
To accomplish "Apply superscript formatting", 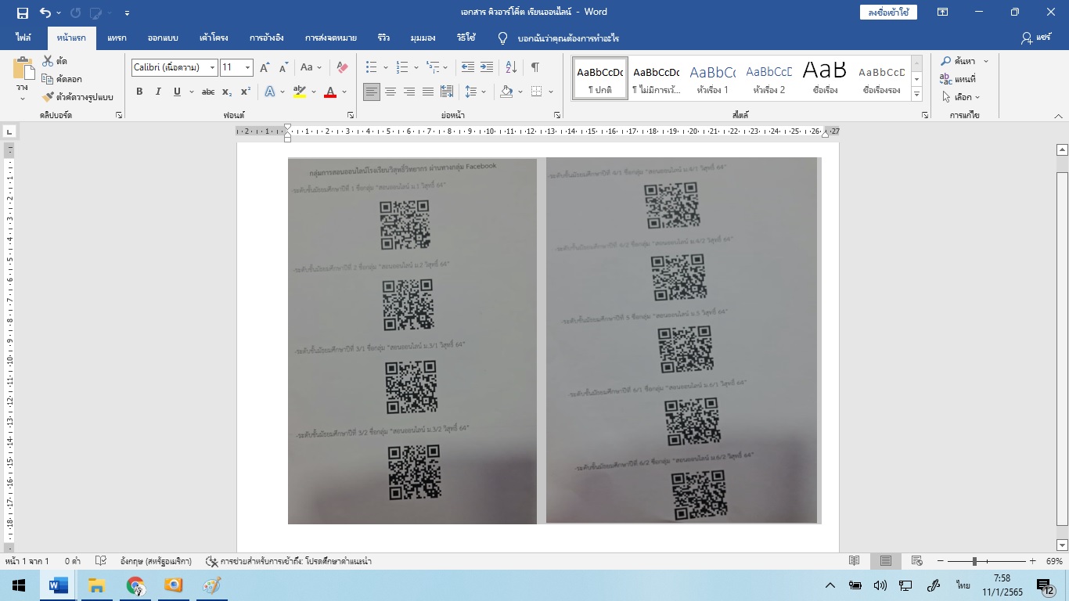I will pos(245,92).
